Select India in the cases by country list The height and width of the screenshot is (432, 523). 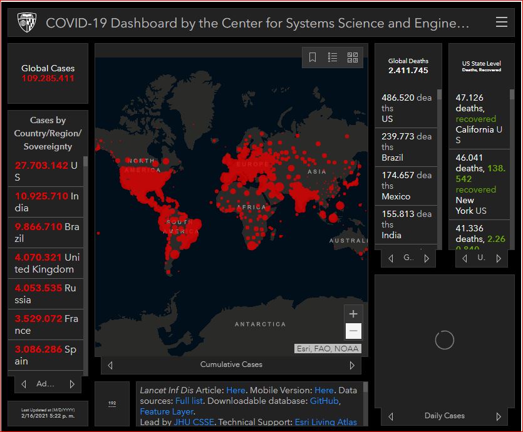[x=47, y=202]
